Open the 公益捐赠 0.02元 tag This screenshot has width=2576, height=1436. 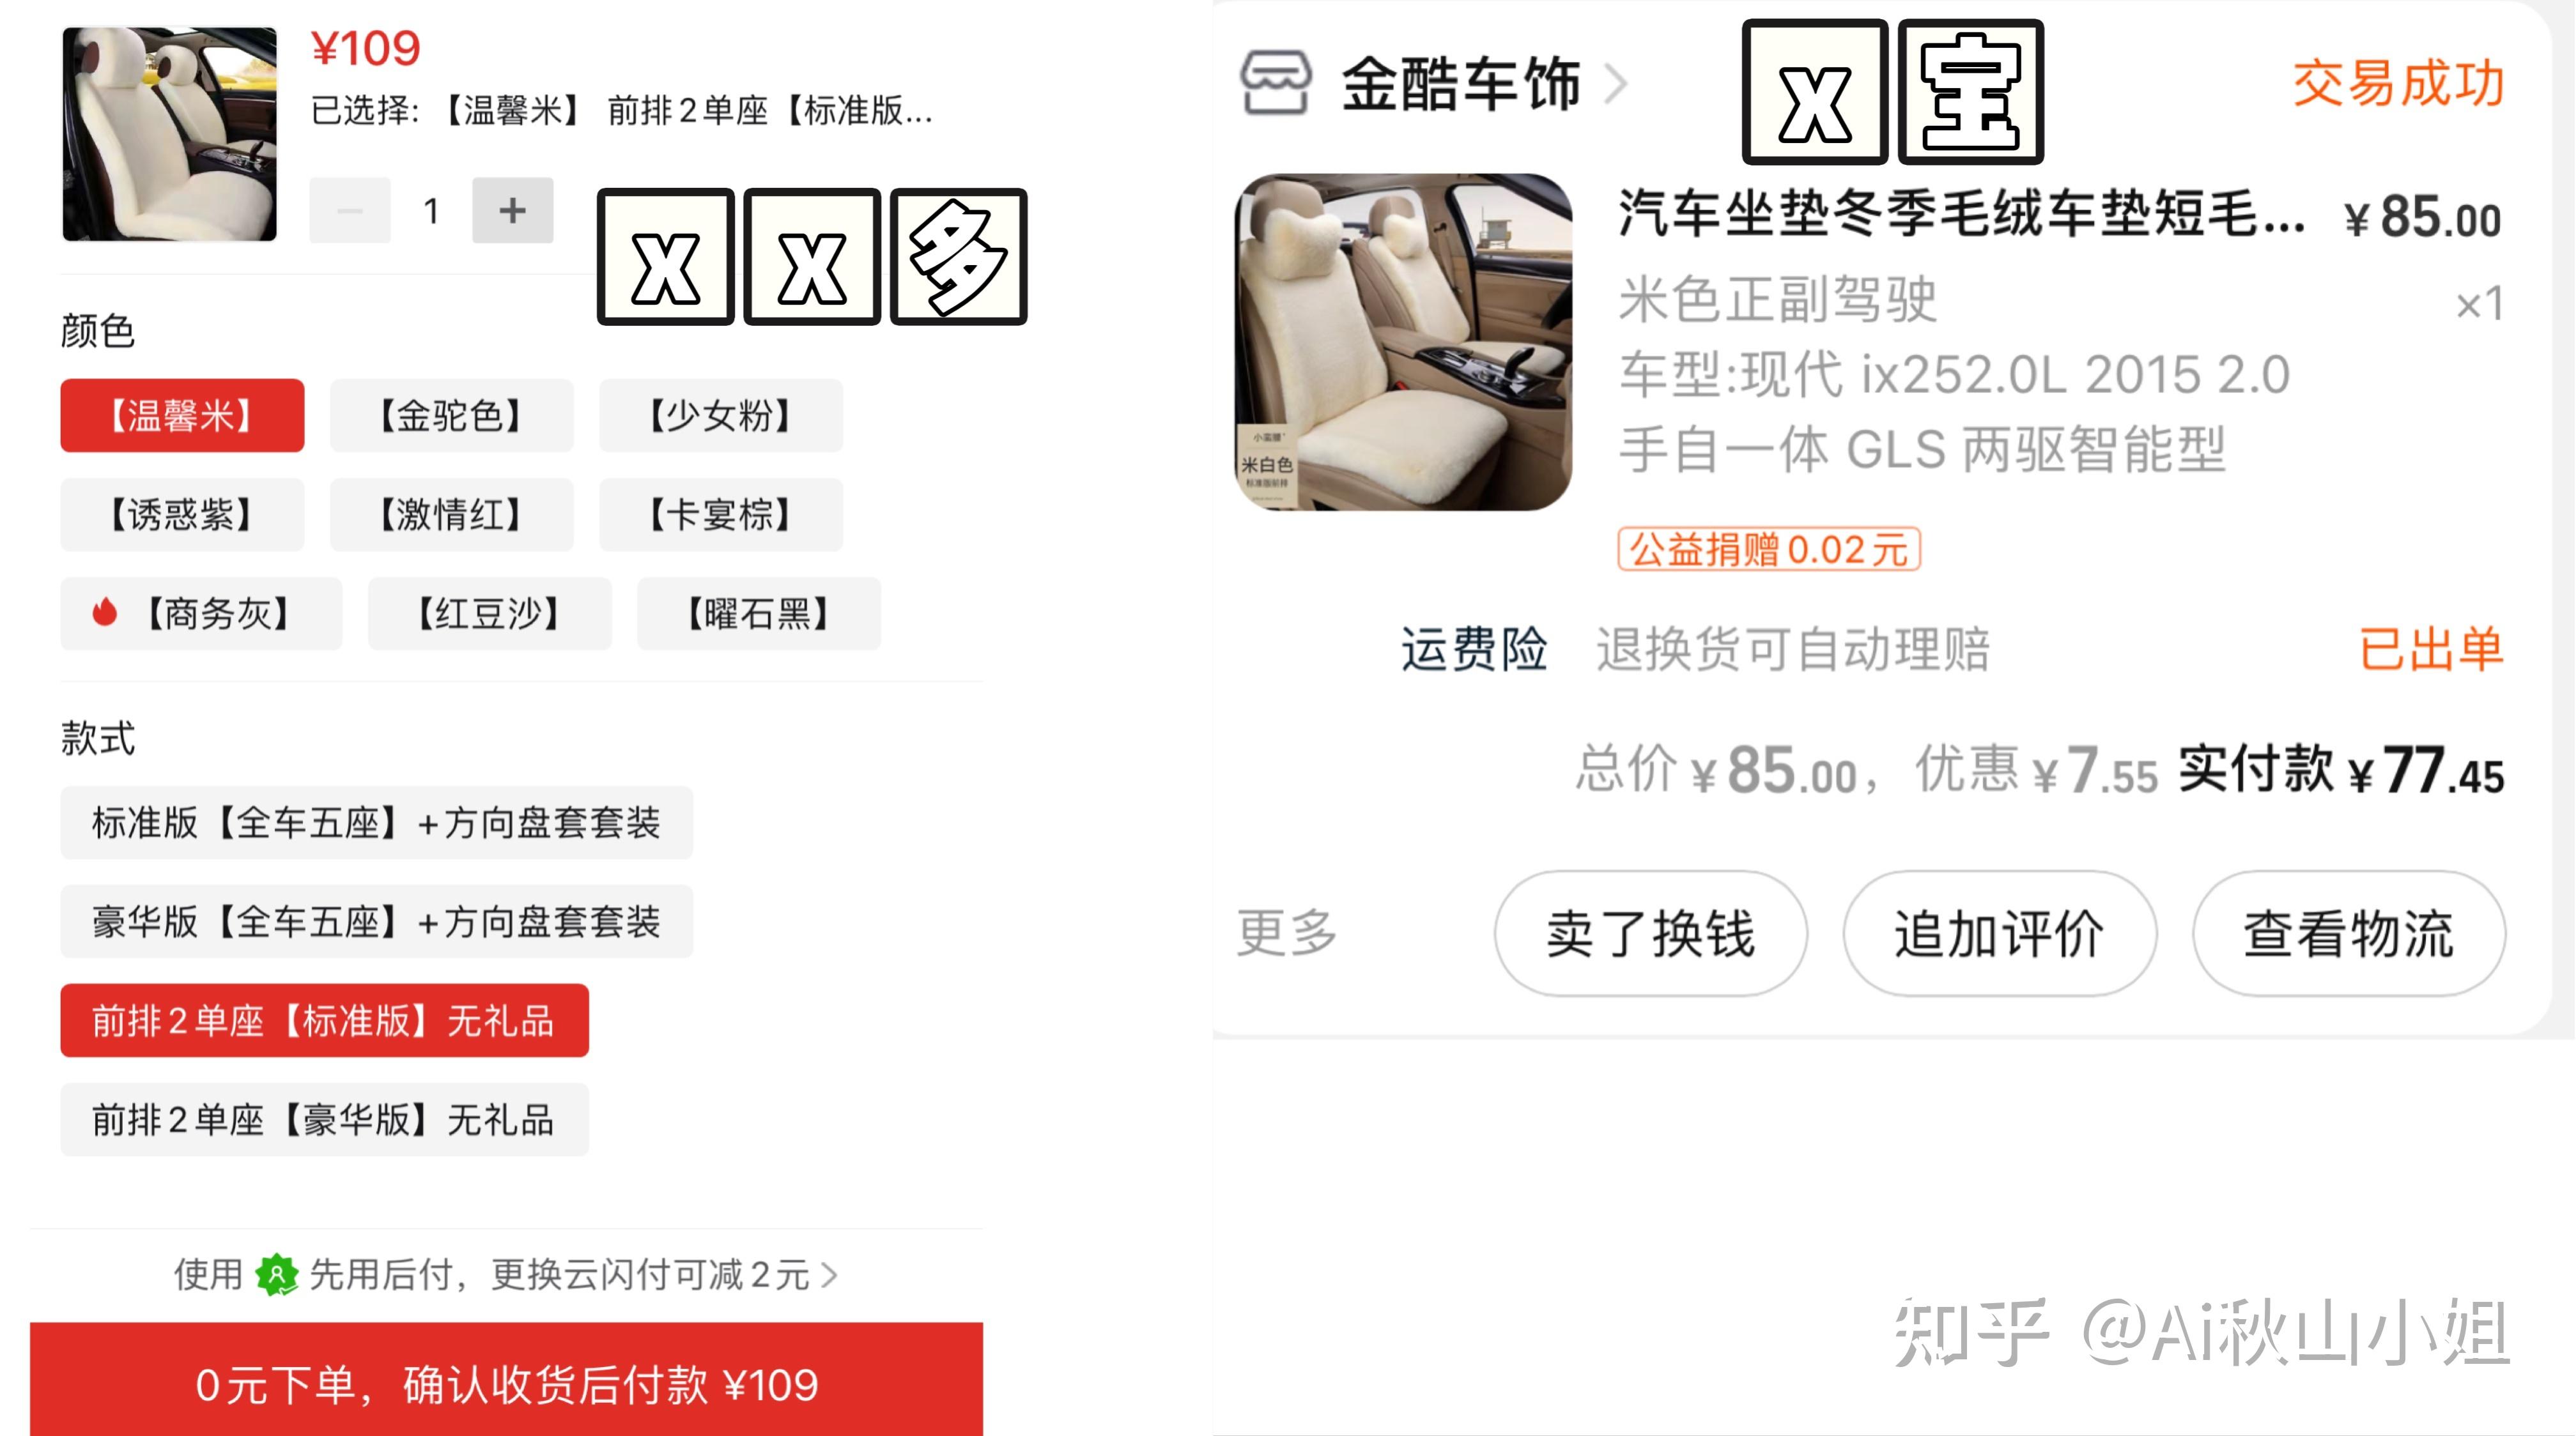pyautogui.click(x=1768, y=549)
